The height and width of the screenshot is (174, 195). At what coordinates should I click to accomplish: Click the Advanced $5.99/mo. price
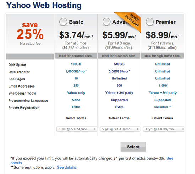pyautogui.click(x=119, y=35)
